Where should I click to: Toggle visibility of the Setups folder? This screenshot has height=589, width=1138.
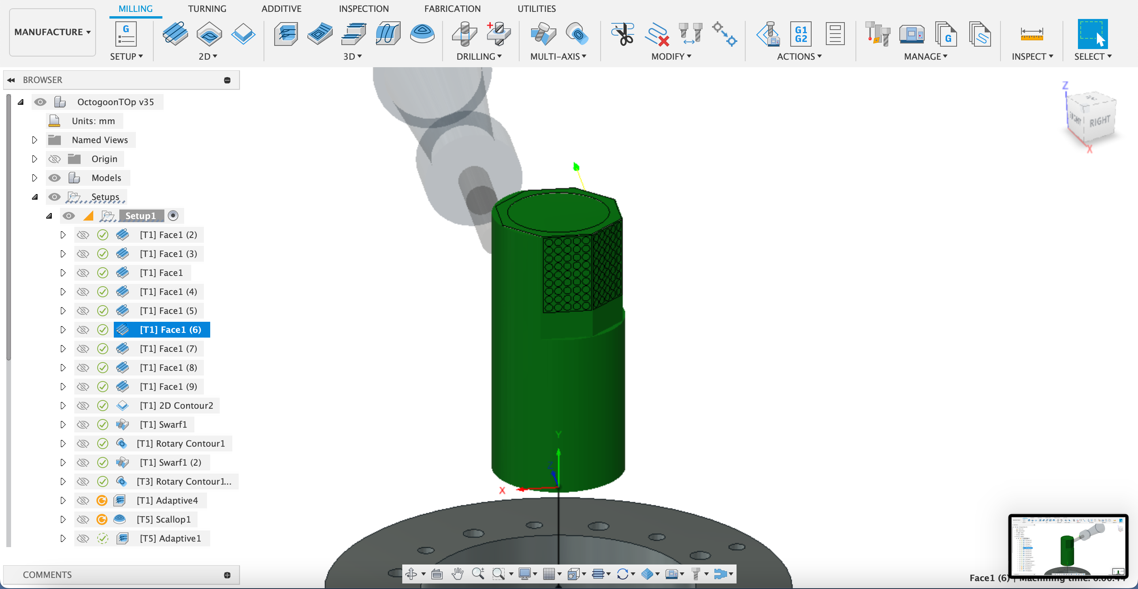tap(55, 197)
